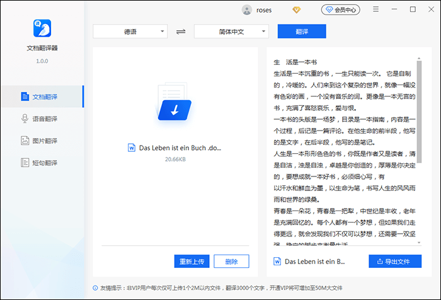
Task: Open the target language 简体中文 dropdown
Action: (x=231, y=32)
